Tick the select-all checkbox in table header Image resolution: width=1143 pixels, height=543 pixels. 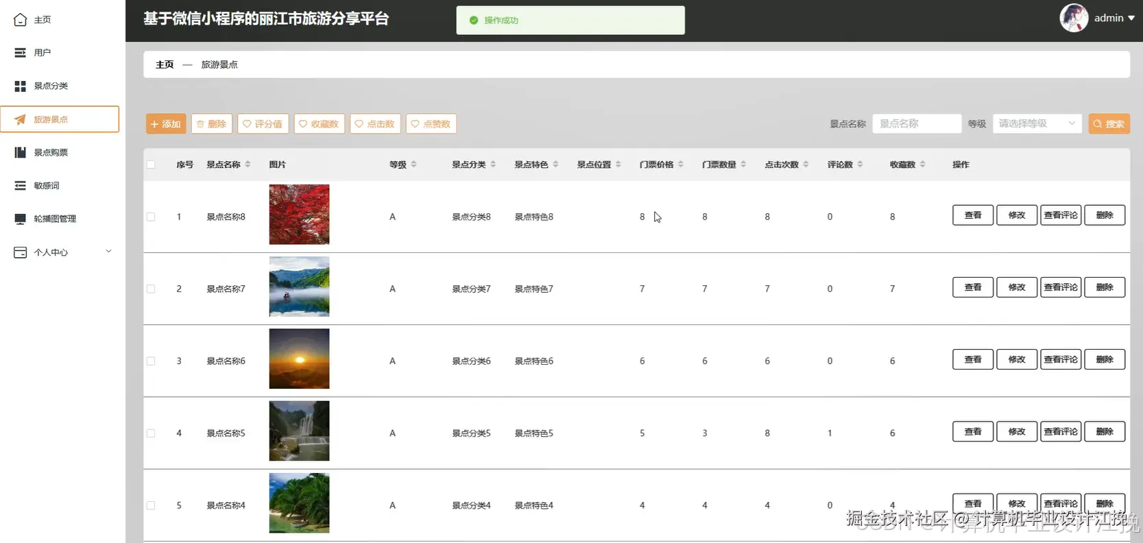pyautogui.click(x=151, y=165)
